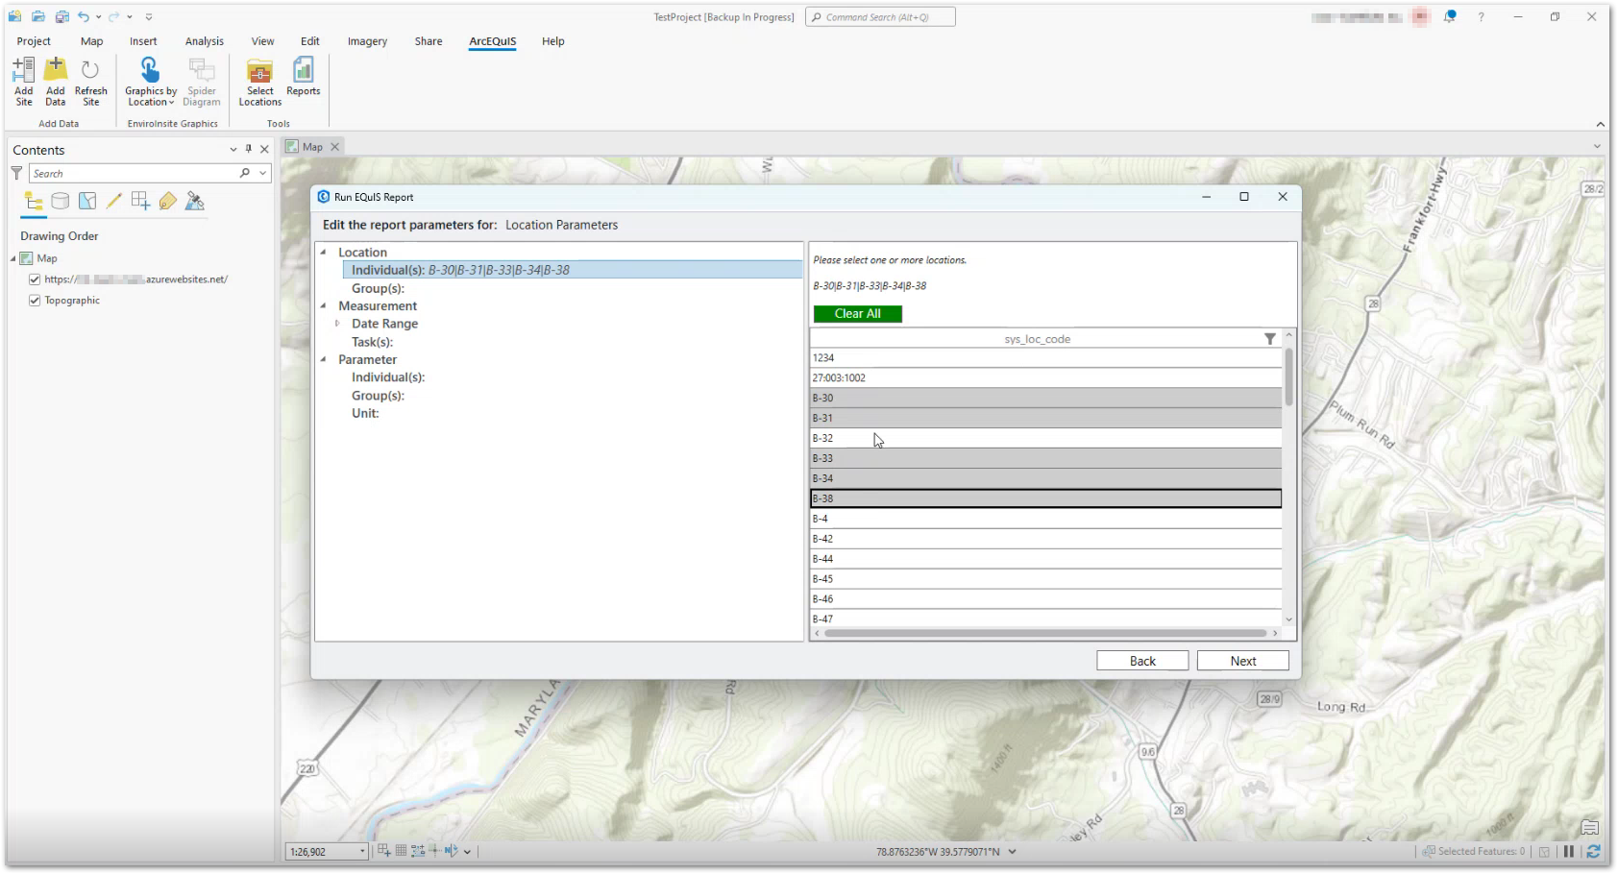Open the Analysis ribbon tab
The image size is (1618, 874).
tap(205, 41)
